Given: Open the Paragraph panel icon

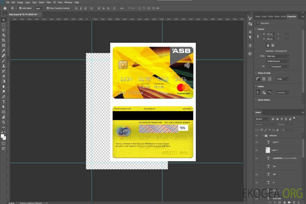Looking at the screenshot, I should click(250, 37).
